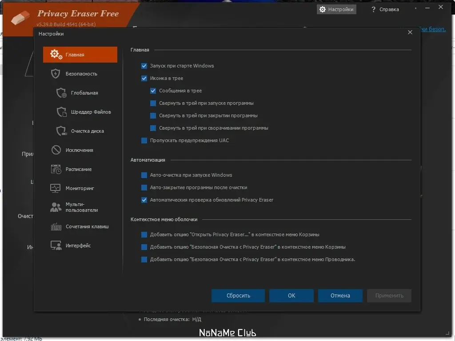This screenshot has height=341, width=455.
Task: Select Шреддер Файлов subsection
Action: [80, 112]
